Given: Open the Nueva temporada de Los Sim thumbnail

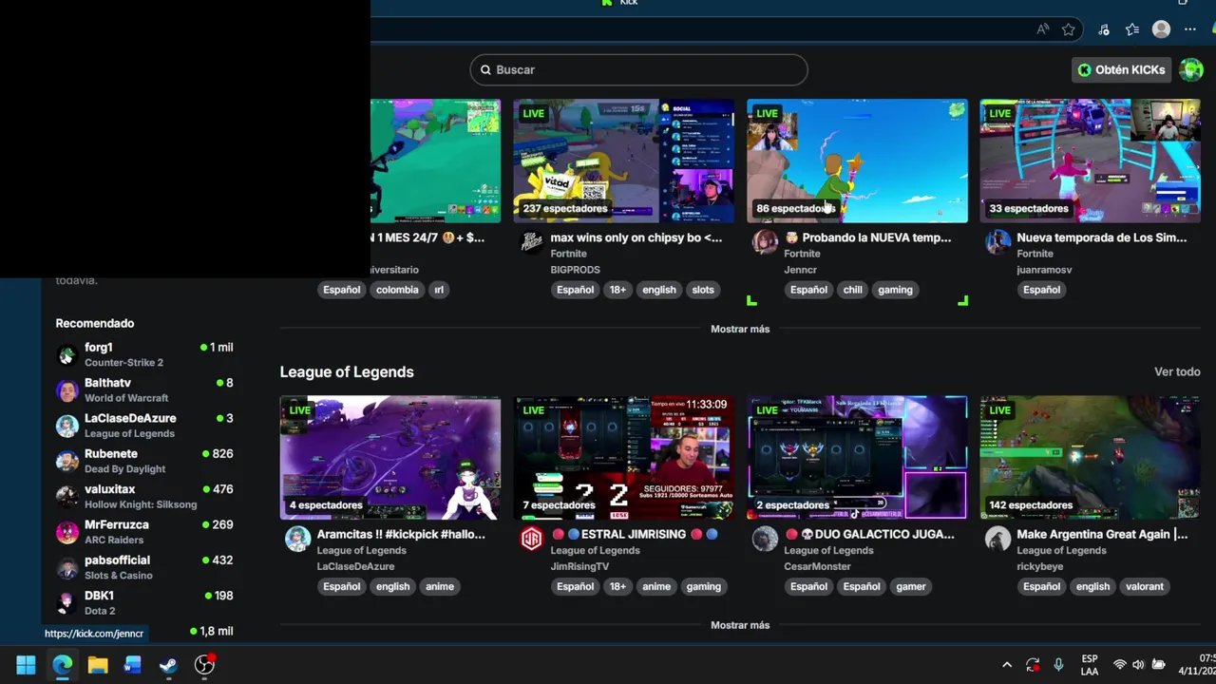Looking at the screenshot, I should (x=1090, y=161).
